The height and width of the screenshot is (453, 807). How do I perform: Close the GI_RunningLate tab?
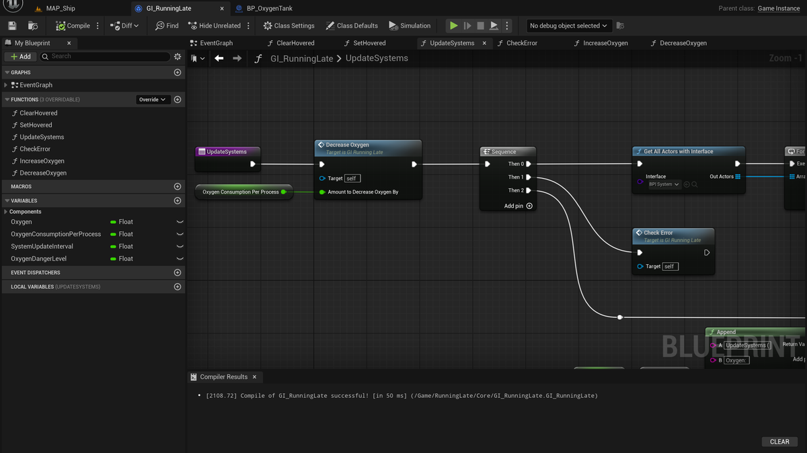[222, 8]
